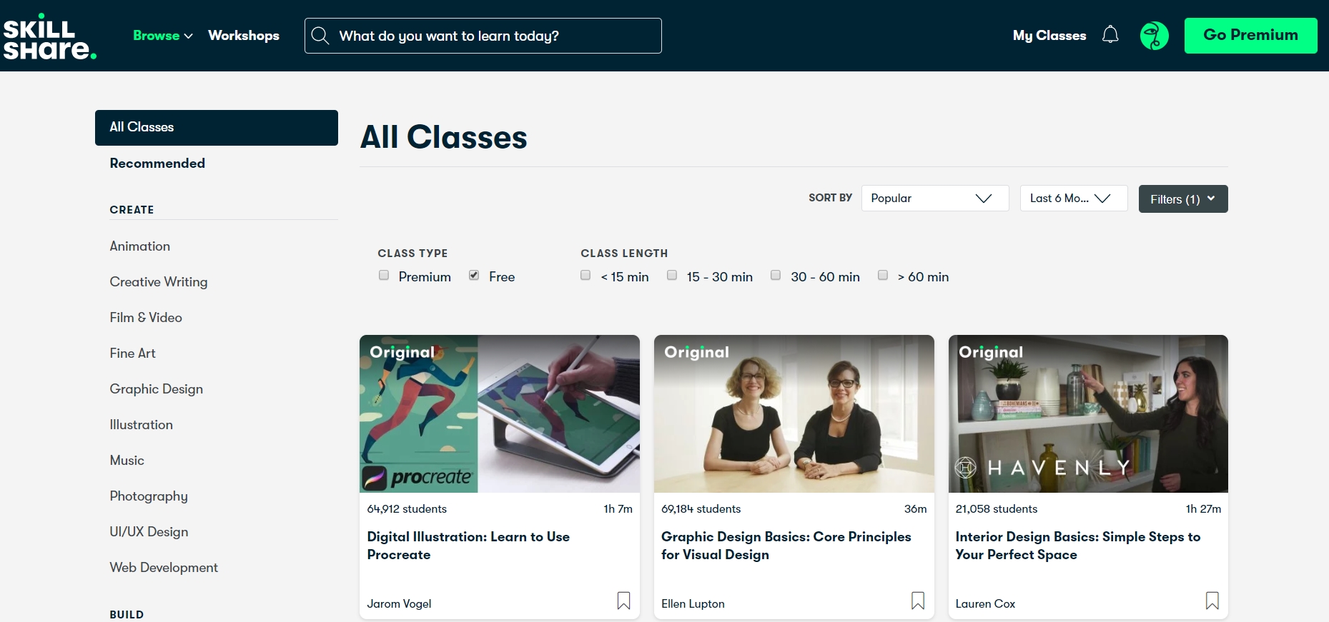
Task: Open My Classes
Action: (1049, 36)
